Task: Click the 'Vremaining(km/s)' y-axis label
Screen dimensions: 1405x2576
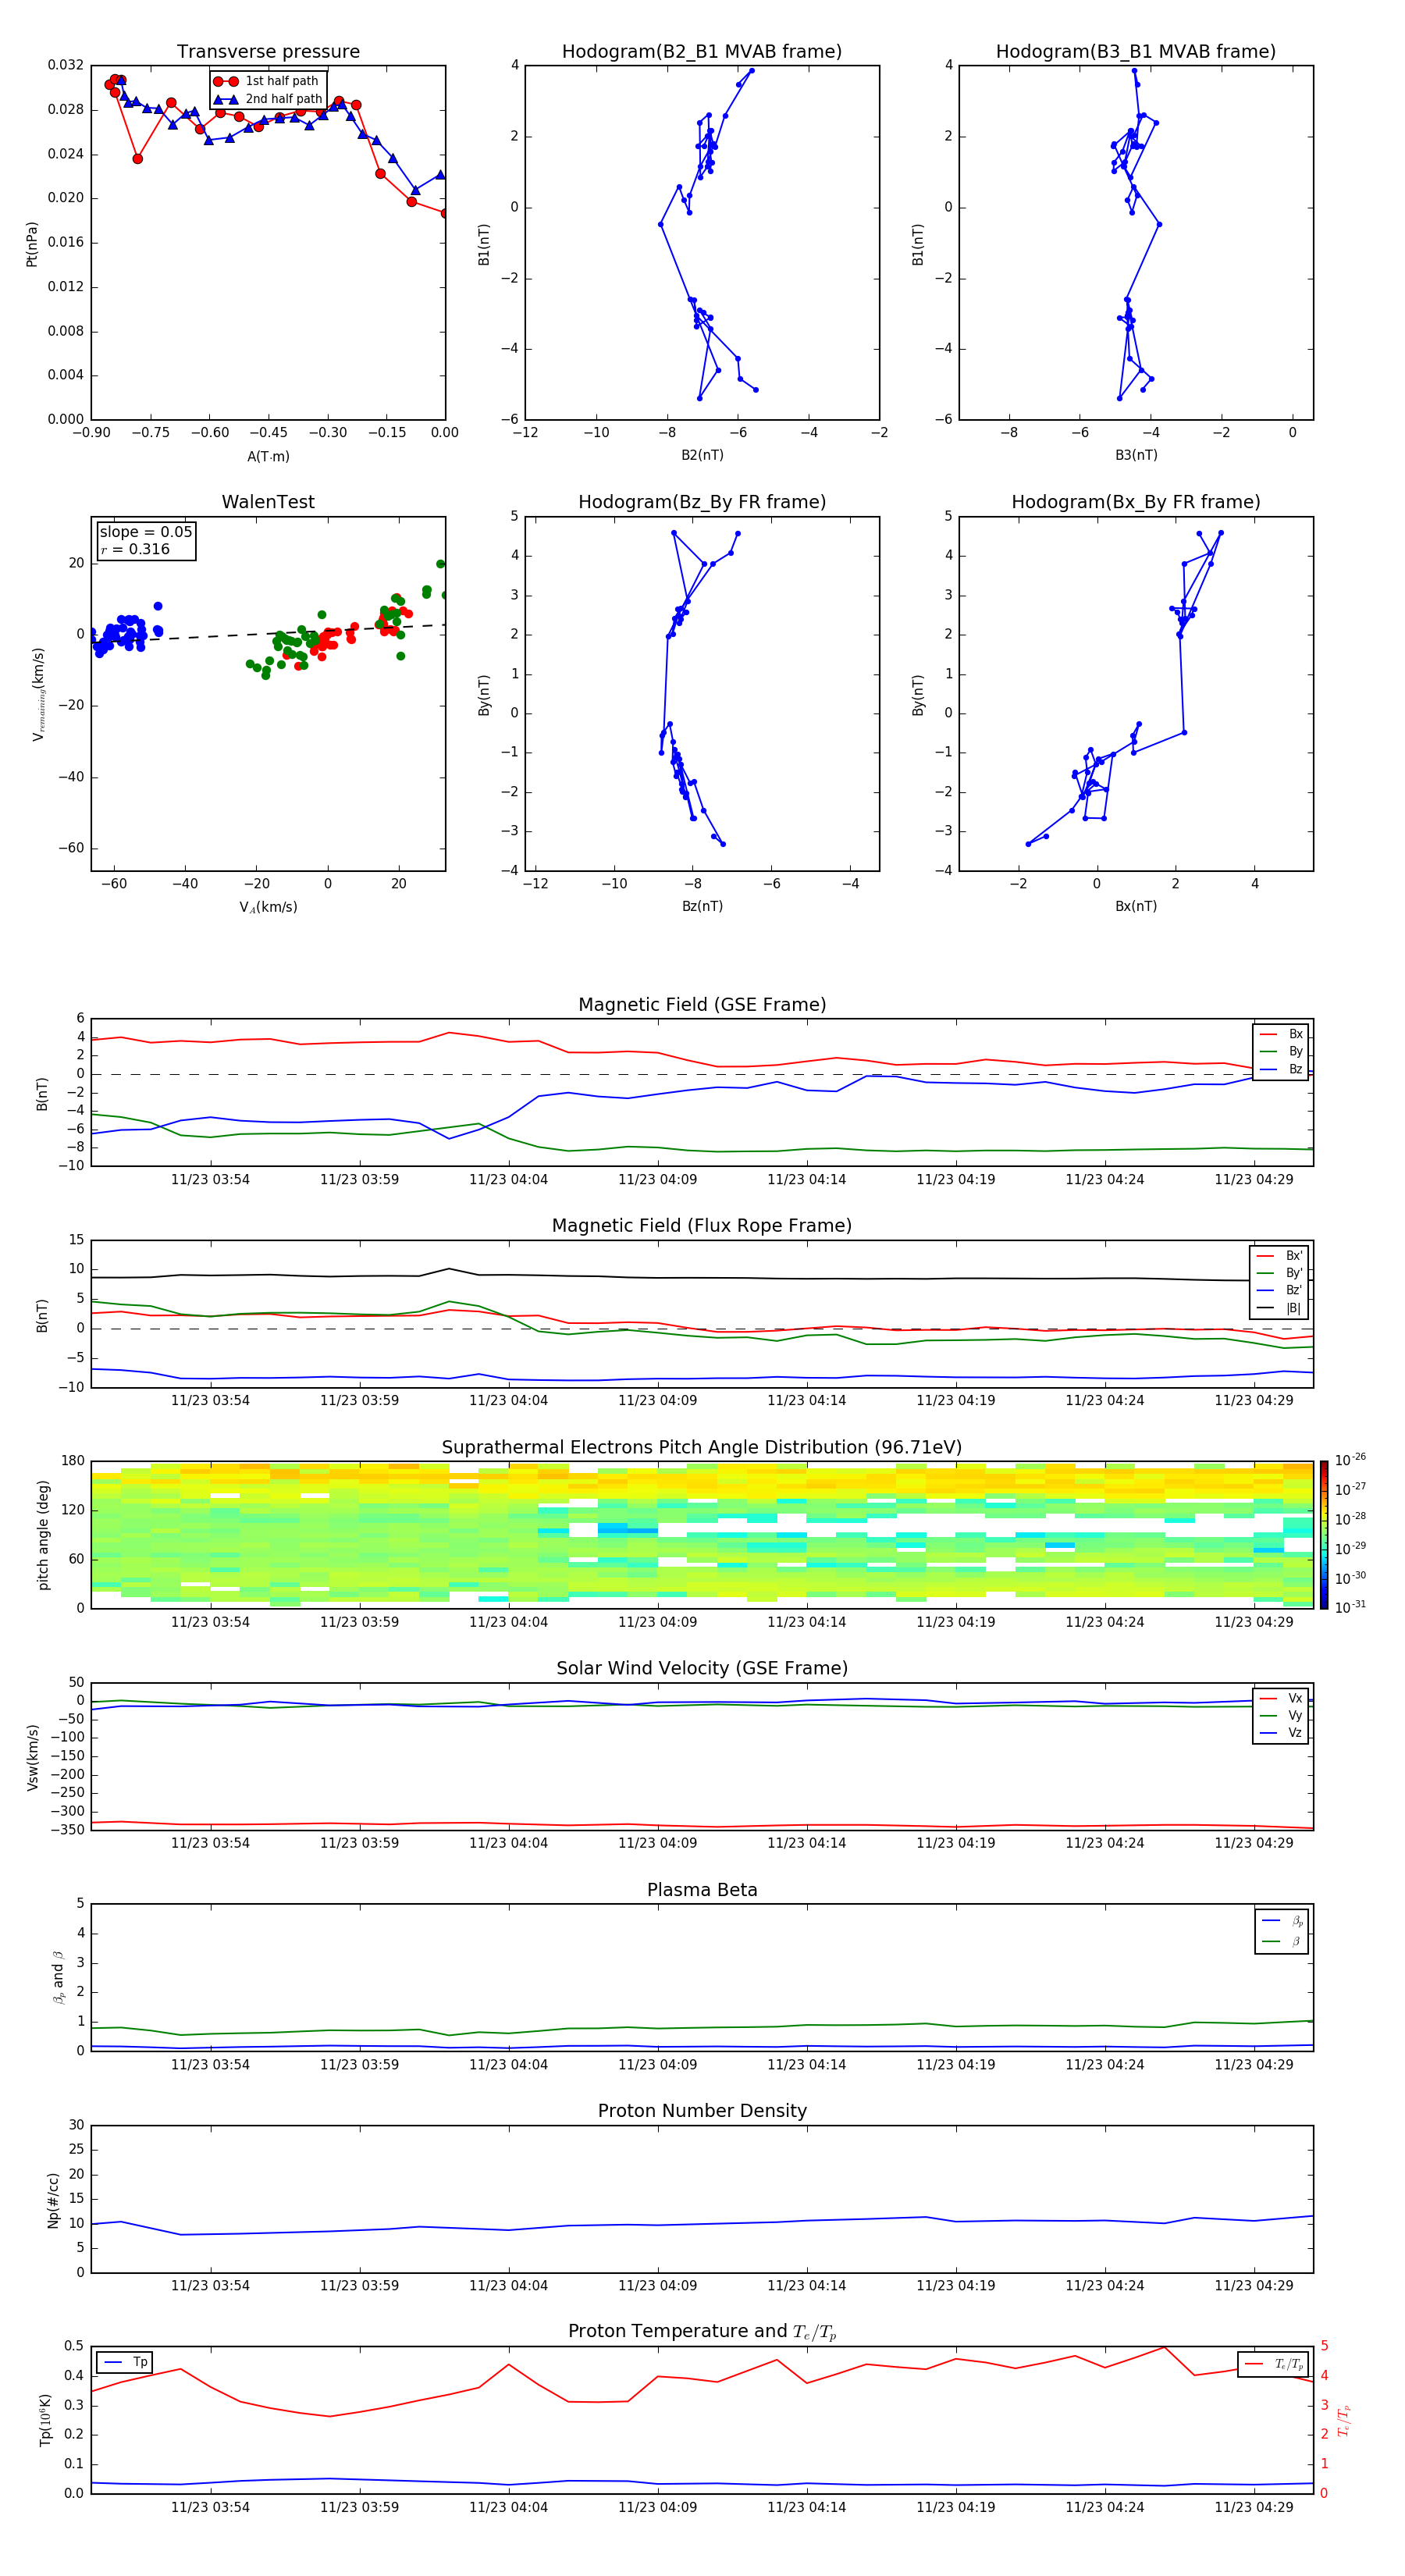Action: tap(38, 694)
